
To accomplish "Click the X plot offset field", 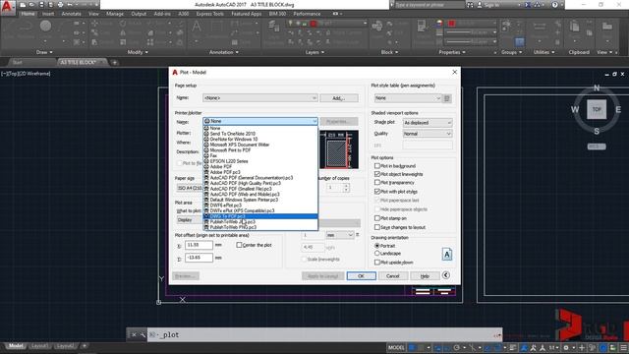I will [199, 245].
